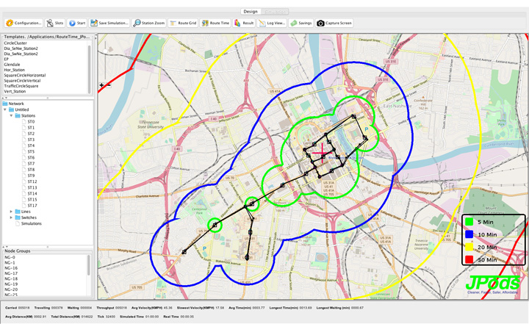Image resolution: width=529 pixels, height=324 pixels.
Task: Expand the Switches folder
Action: pos(11,217)
